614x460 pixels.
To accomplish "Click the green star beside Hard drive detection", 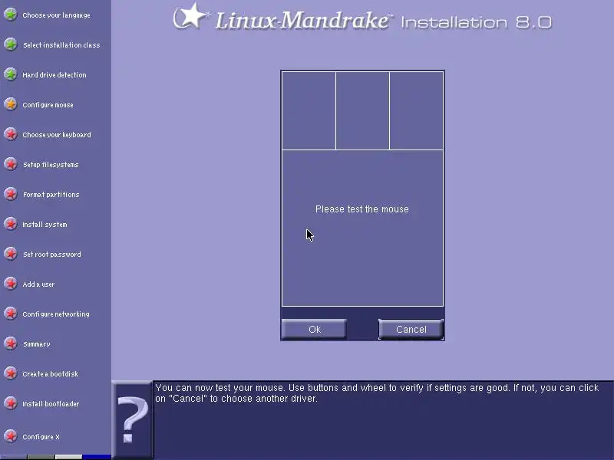I will (x=11, y=74).
